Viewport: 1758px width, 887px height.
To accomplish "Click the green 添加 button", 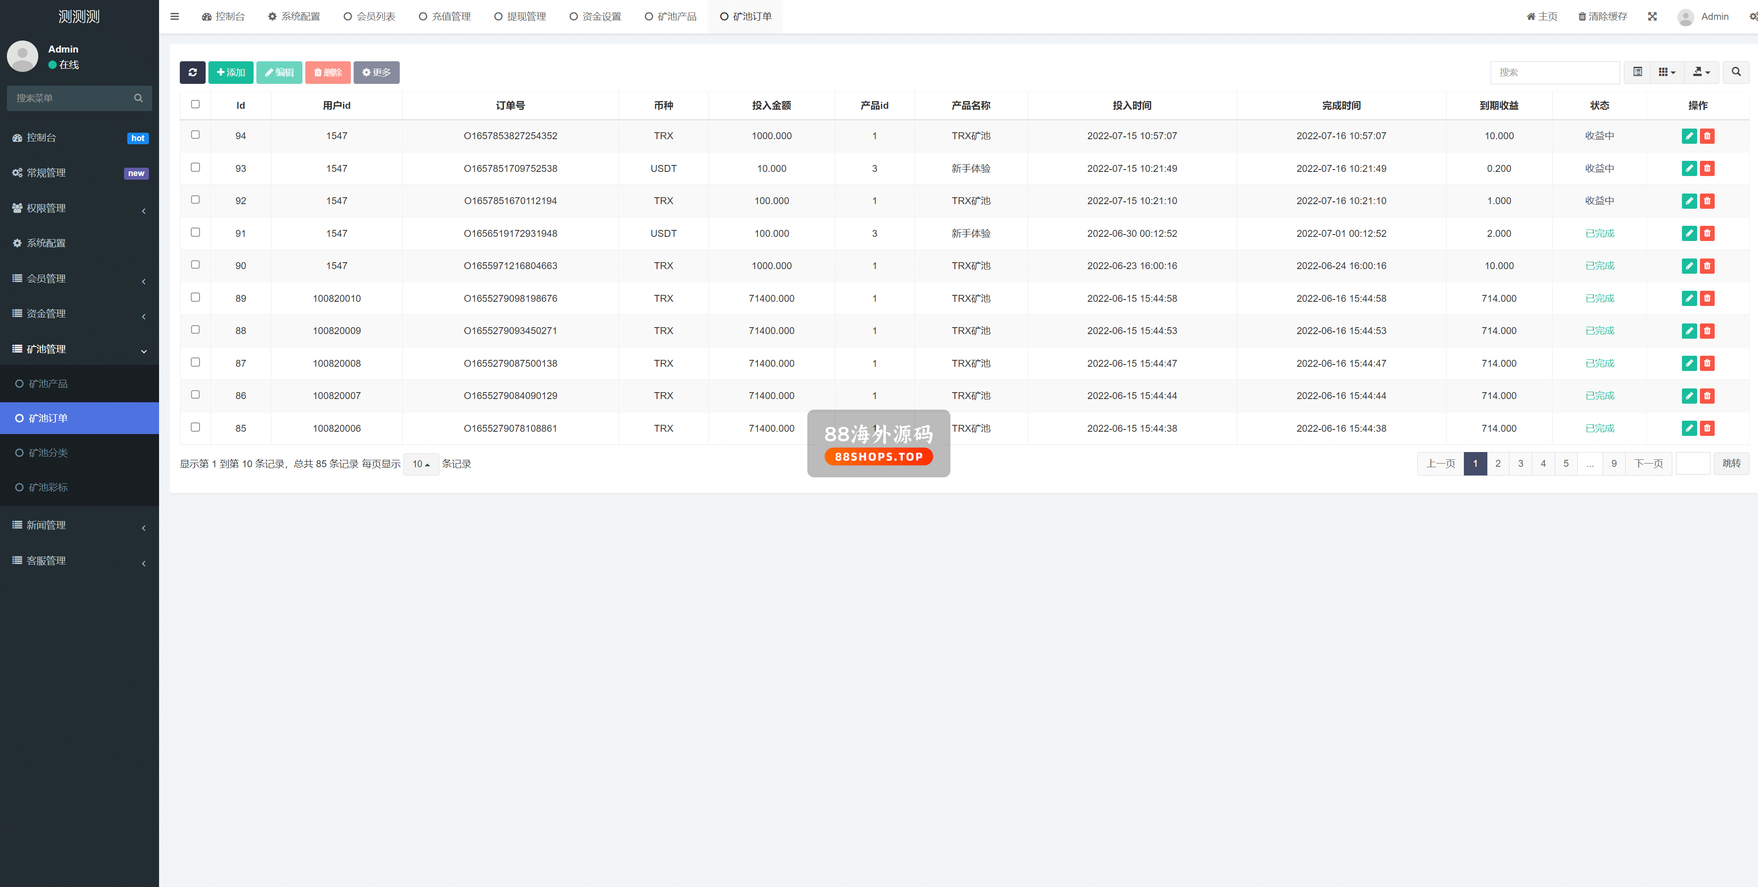I will point(231,72).
